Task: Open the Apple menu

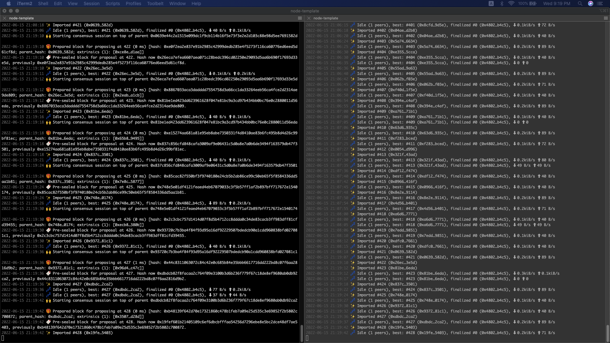Action: coord(9,3)
